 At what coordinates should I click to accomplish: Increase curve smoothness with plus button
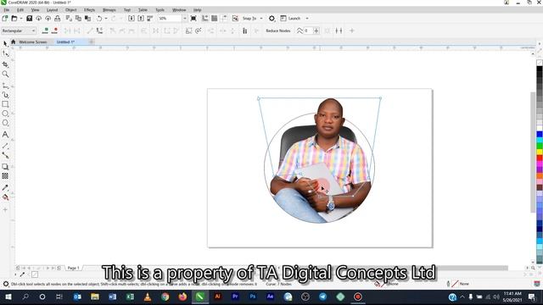316,30
